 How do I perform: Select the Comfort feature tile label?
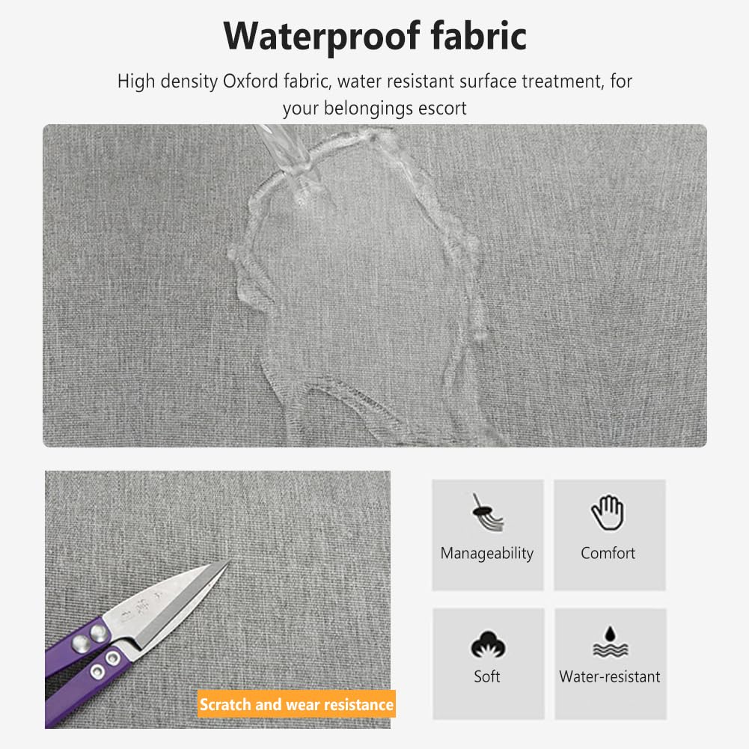click(608, 553)
